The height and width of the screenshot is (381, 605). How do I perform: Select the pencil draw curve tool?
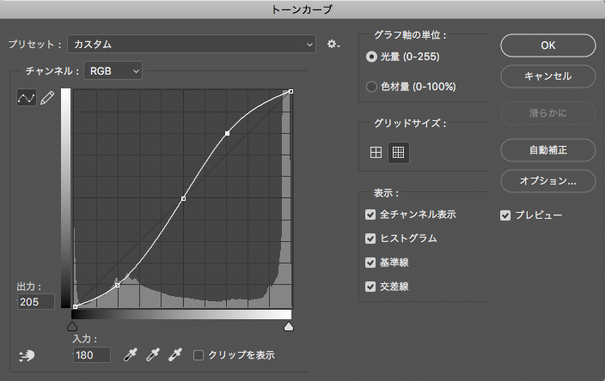click(x=47, y=98)
